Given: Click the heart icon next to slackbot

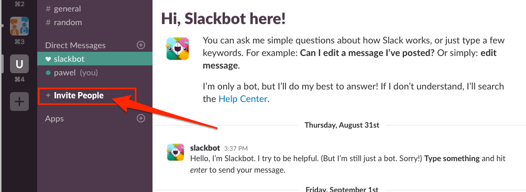Looking at the screenshot, I should [48, 59].
